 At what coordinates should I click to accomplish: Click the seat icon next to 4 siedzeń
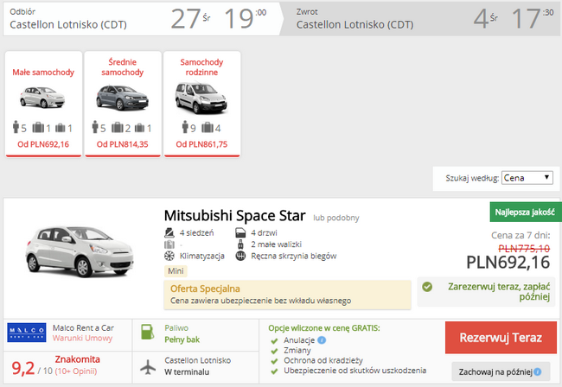click(x=169, y=232)
